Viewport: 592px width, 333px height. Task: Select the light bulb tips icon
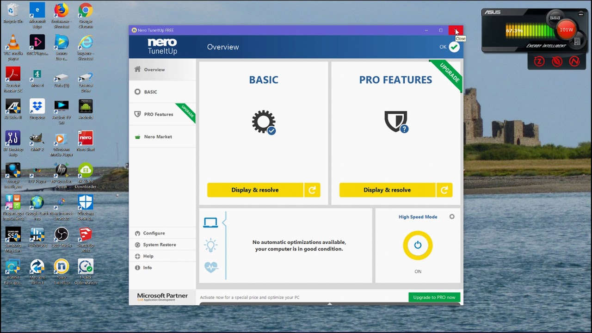pyautogui.click(x=211, y=245)
